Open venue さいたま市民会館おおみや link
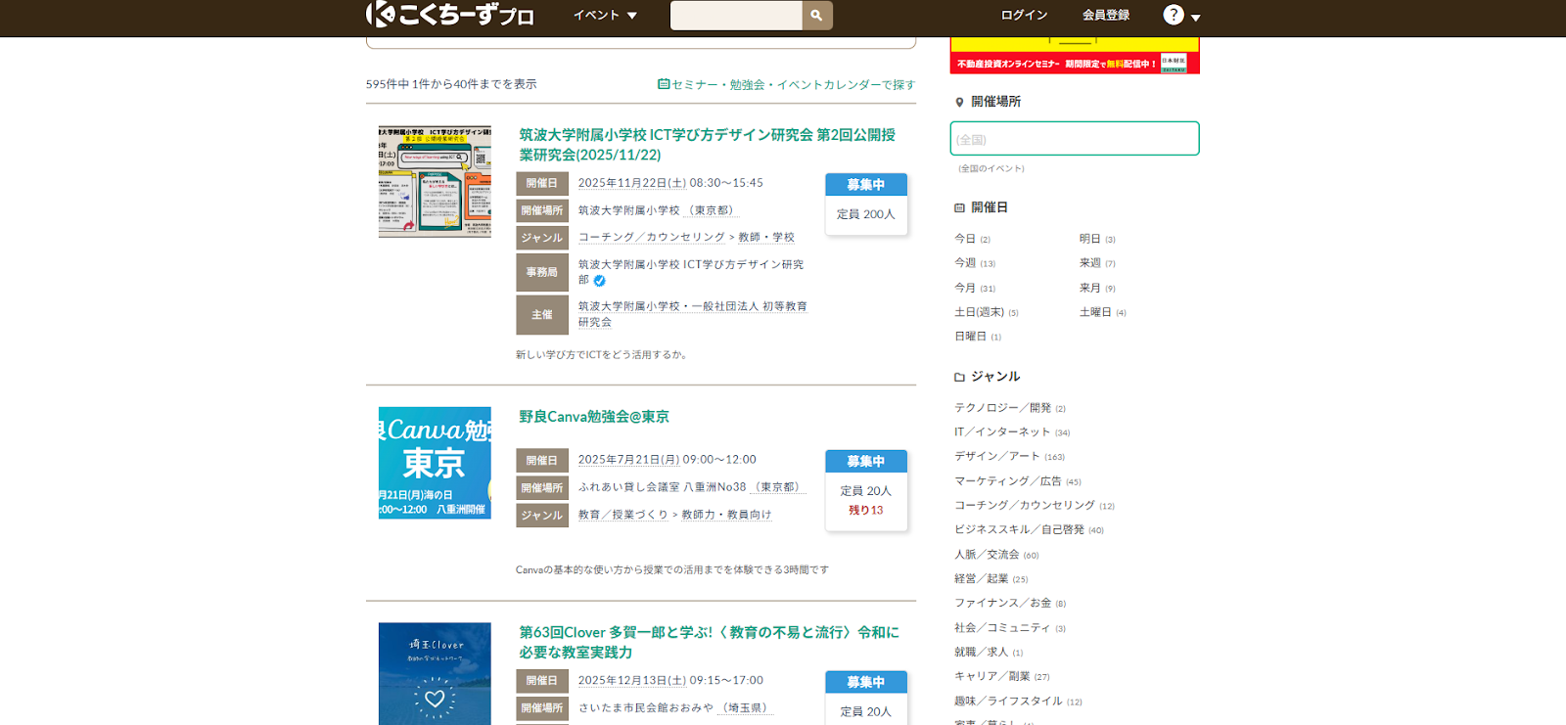1566x725 pixels. pos(646,708)
